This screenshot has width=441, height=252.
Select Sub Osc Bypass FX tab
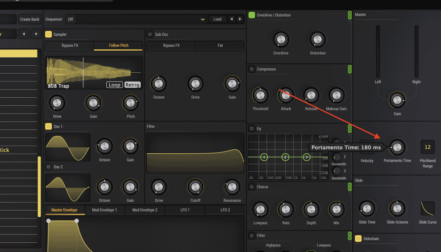click(171, 45)
